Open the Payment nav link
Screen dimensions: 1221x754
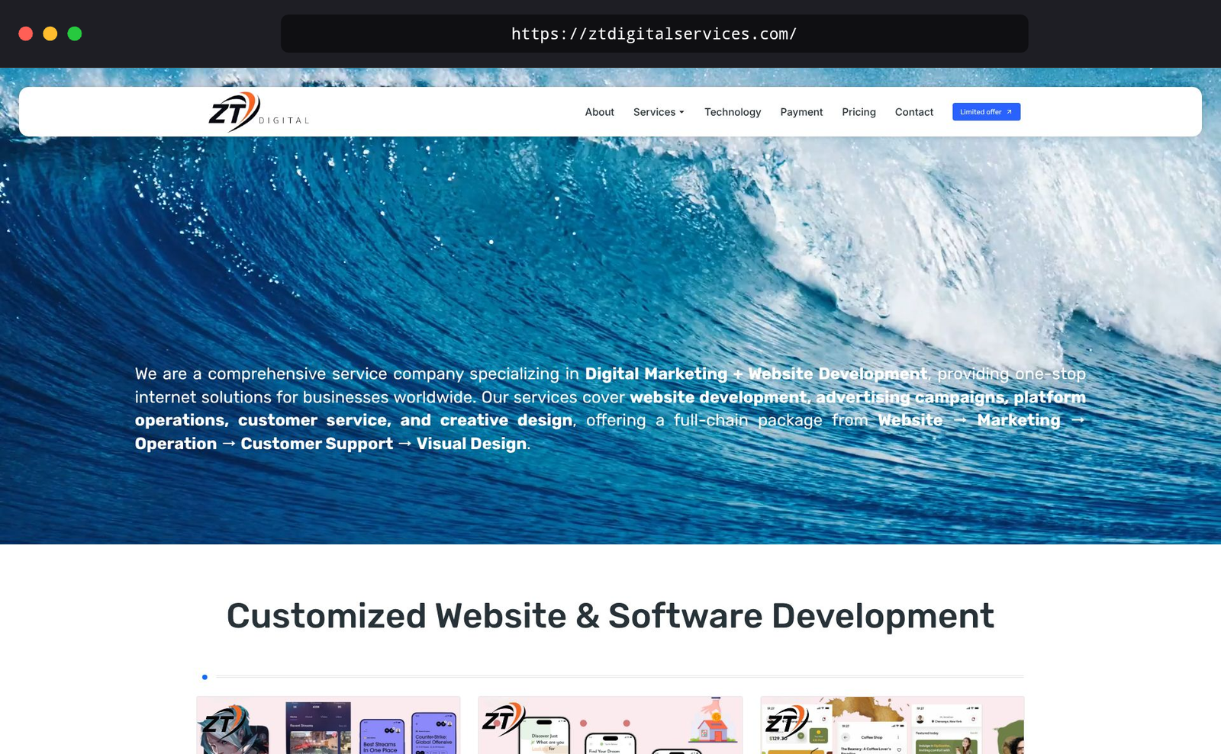pos(801,112)
